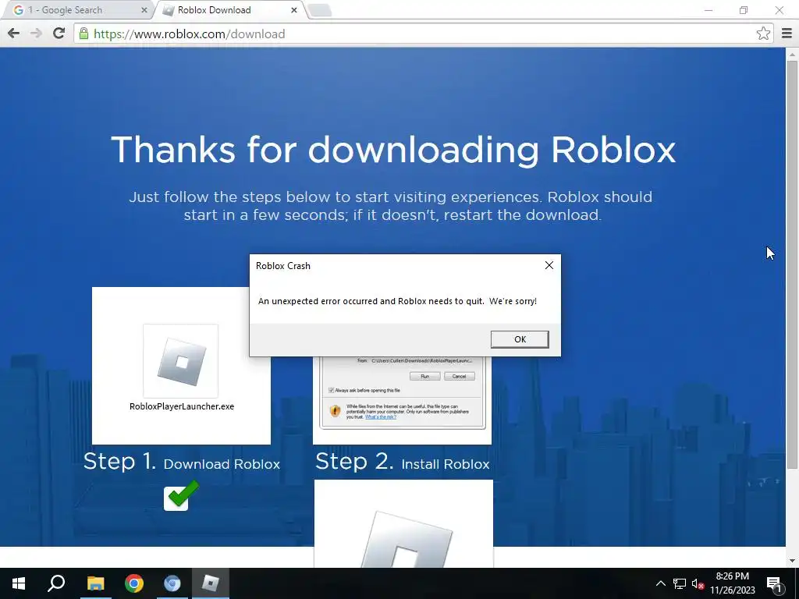The image size is (799, 599).
Task: Click the large Roblox logo tile below Step 2
Action: point(403,523)
